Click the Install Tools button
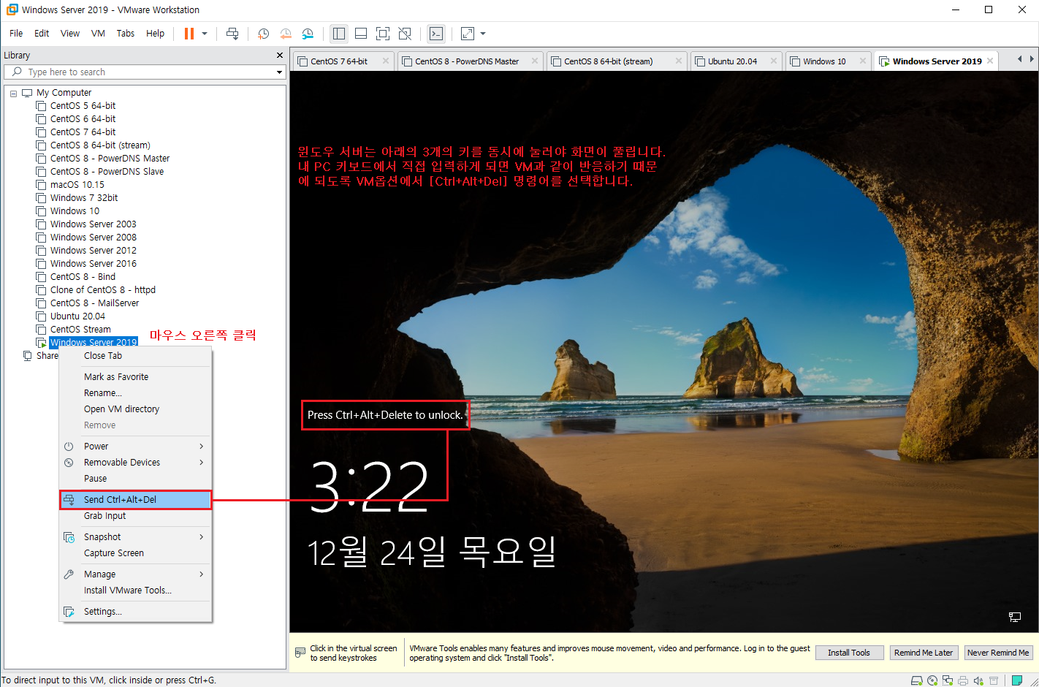 [x=849, y=653]
